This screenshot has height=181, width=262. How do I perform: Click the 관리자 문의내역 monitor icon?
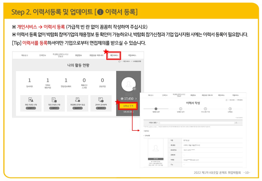pyautogui.click(x=101, y=100)
